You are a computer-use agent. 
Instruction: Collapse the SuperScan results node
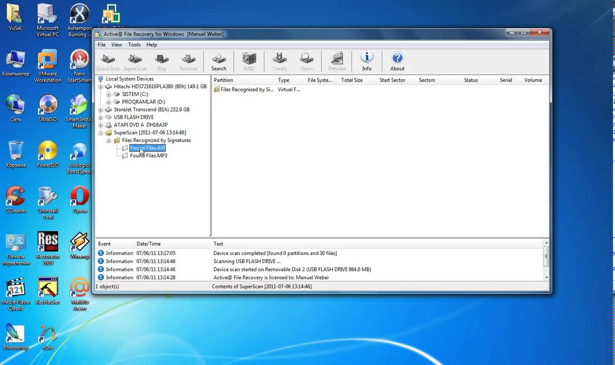tap(100, 133)
